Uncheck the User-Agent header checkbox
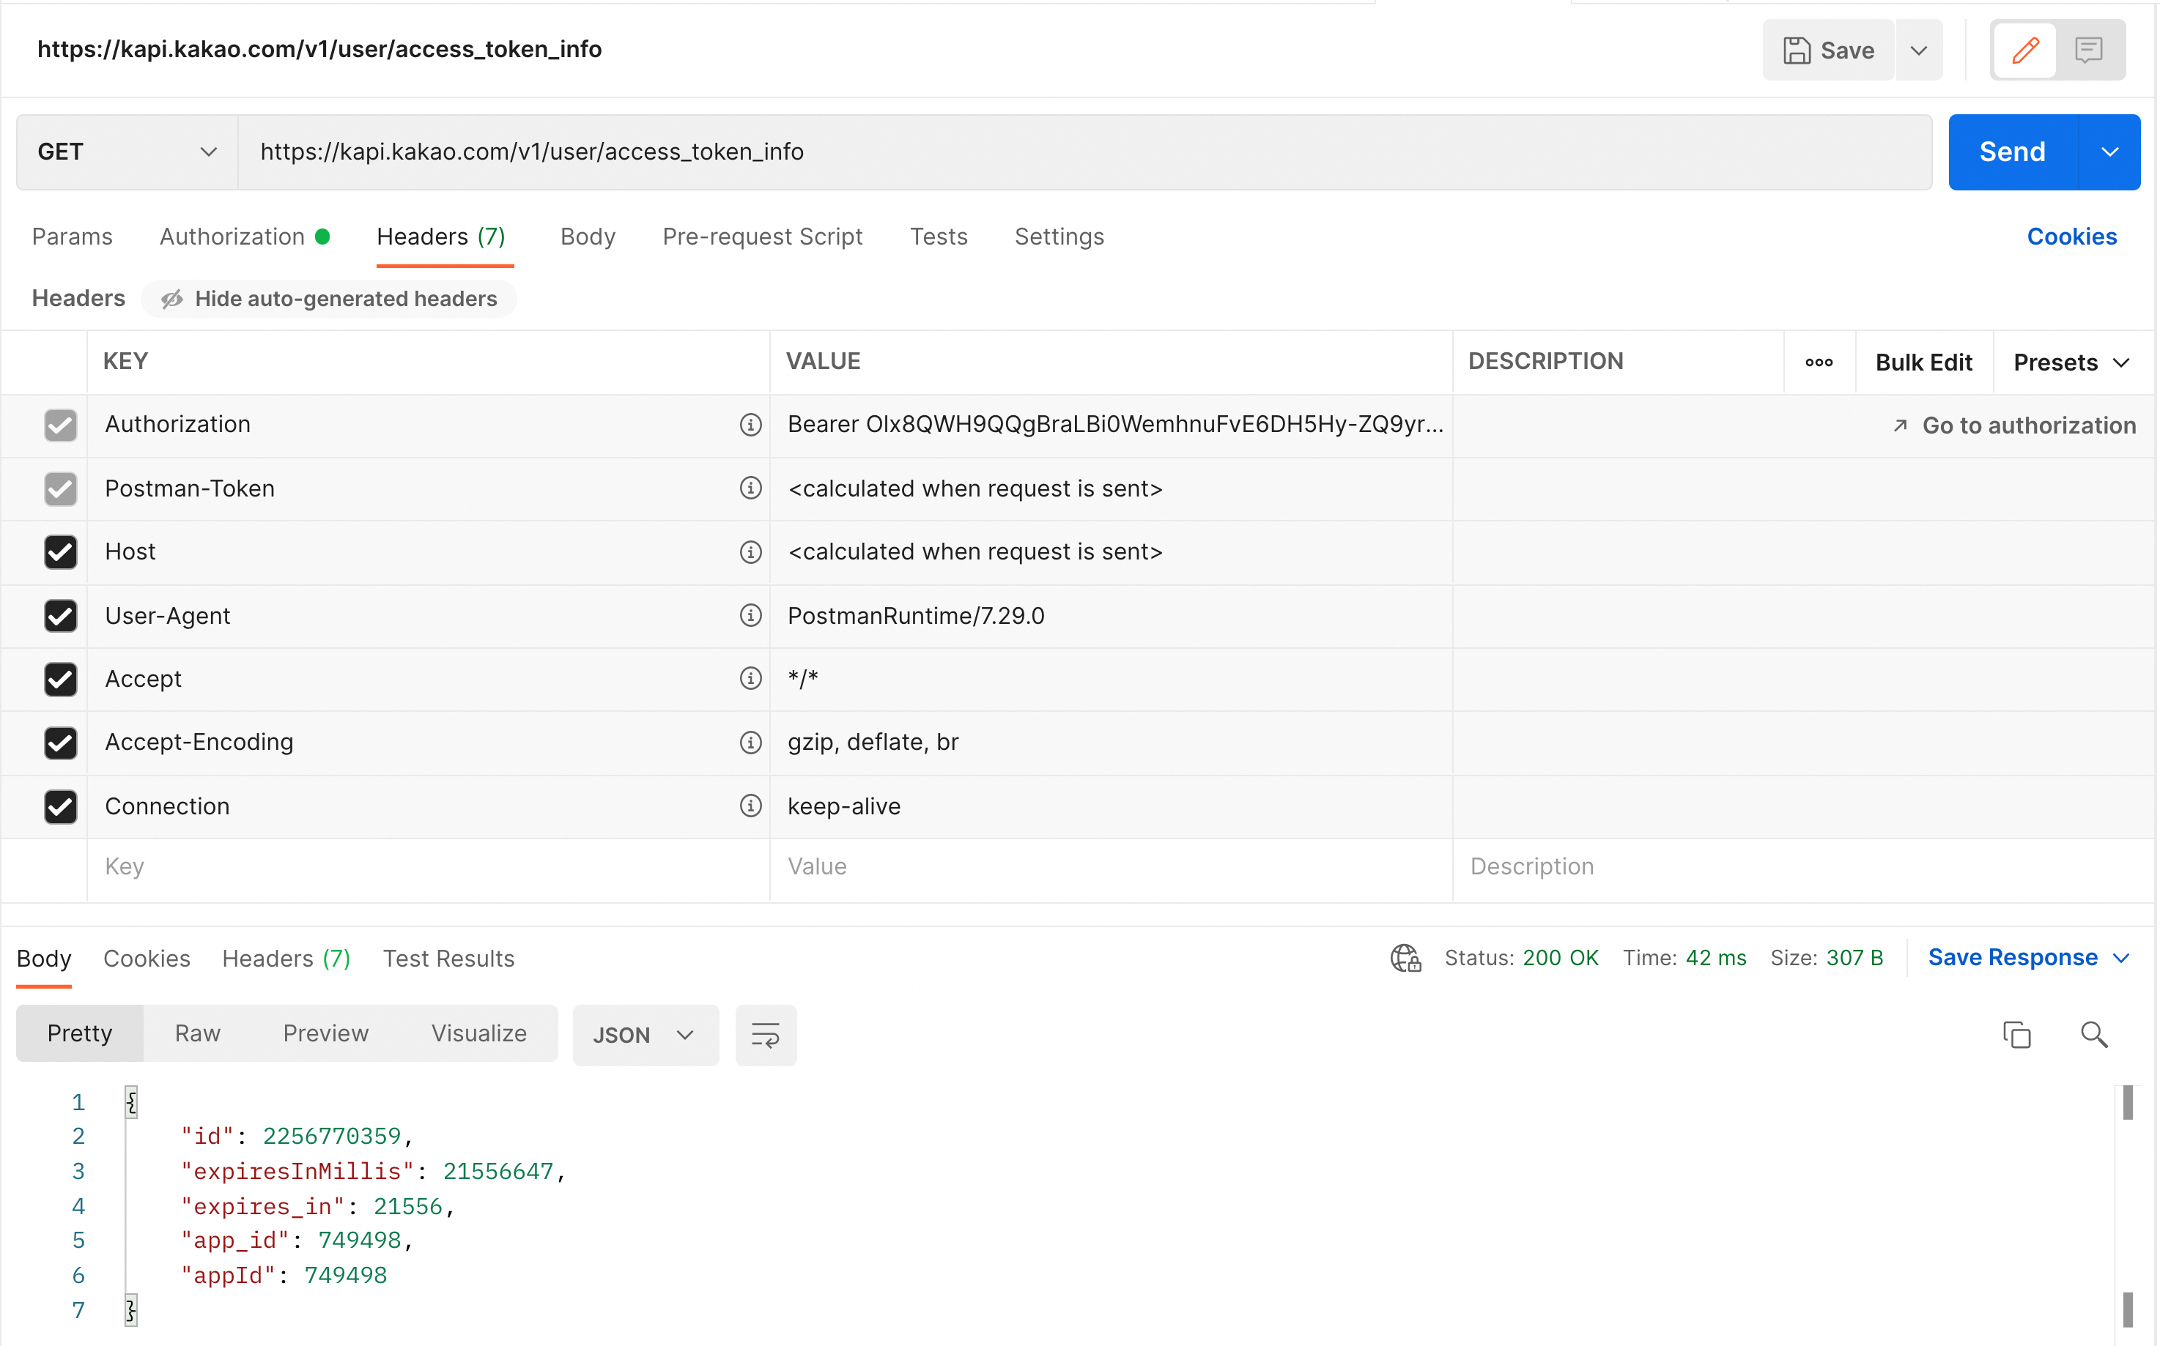Image resolution: width=2160 pixels, height=1346 pixels. coord(61,615)
